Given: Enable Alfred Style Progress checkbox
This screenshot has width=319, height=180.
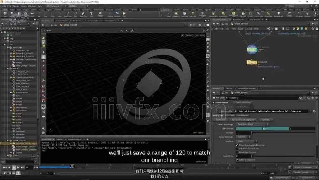Looking at the screenshot, I should coord(237,152).
